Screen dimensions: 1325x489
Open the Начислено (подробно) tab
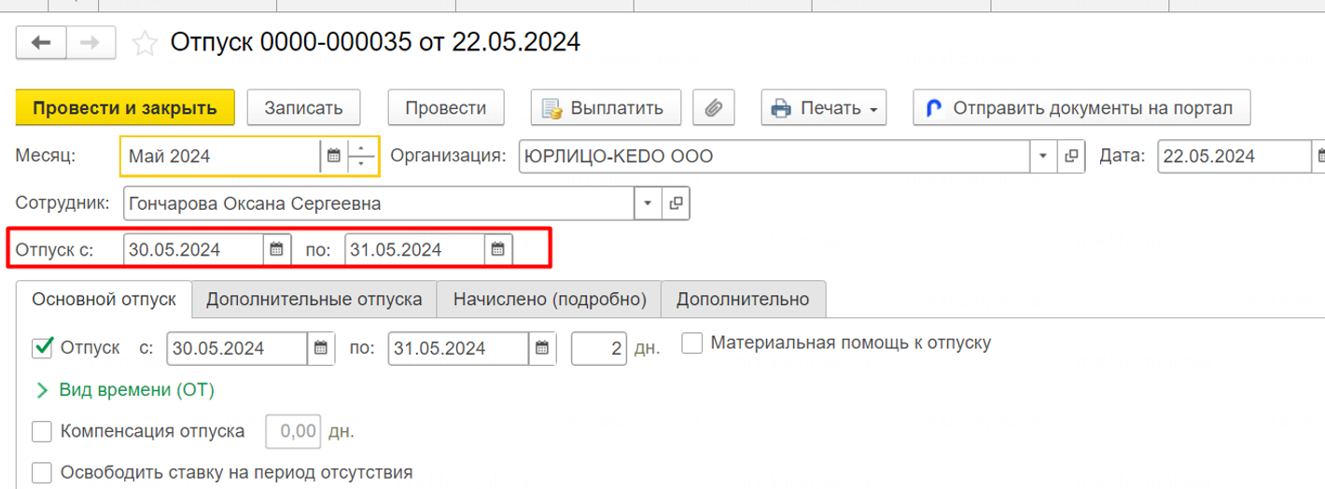tap(550, 300)
